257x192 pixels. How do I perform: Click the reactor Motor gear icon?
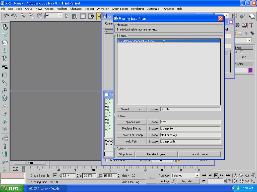pyautogui.click(x=5, y=98)
